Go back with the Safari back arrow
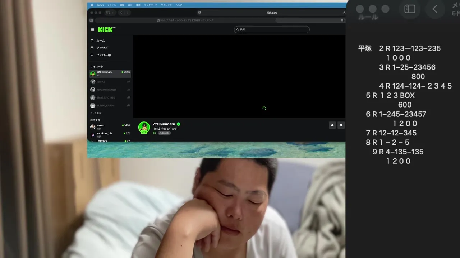This screenshot has height=258, width=460. tap(121, 13)
